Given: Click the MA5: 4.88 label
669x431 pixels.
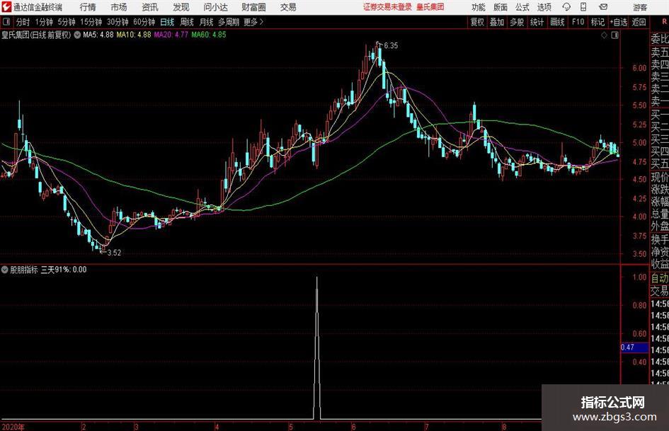Looking at the screenshot, I should (x=98, y=35).
